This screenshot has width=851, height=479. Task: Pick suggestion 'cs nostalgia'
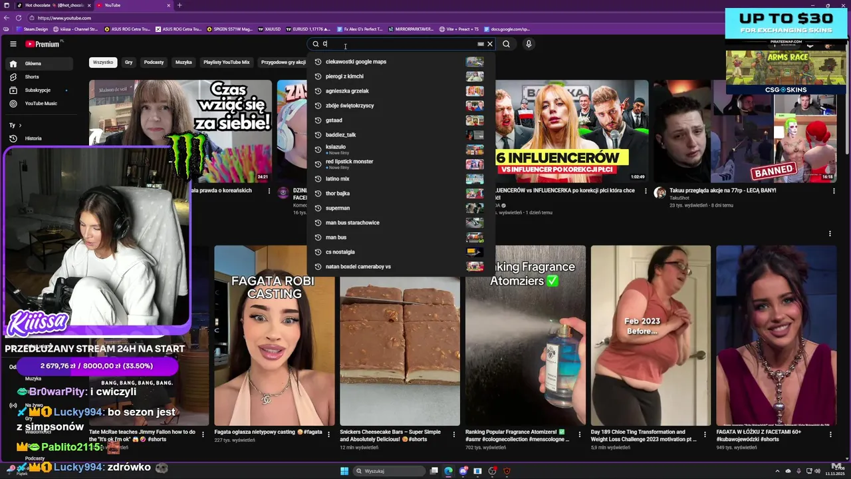pos(401,252)
